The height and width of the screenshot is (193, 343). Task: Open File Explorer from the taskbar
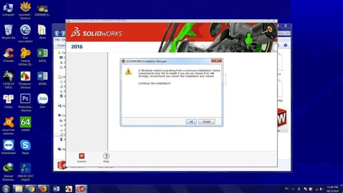click(x=19, y=189)
